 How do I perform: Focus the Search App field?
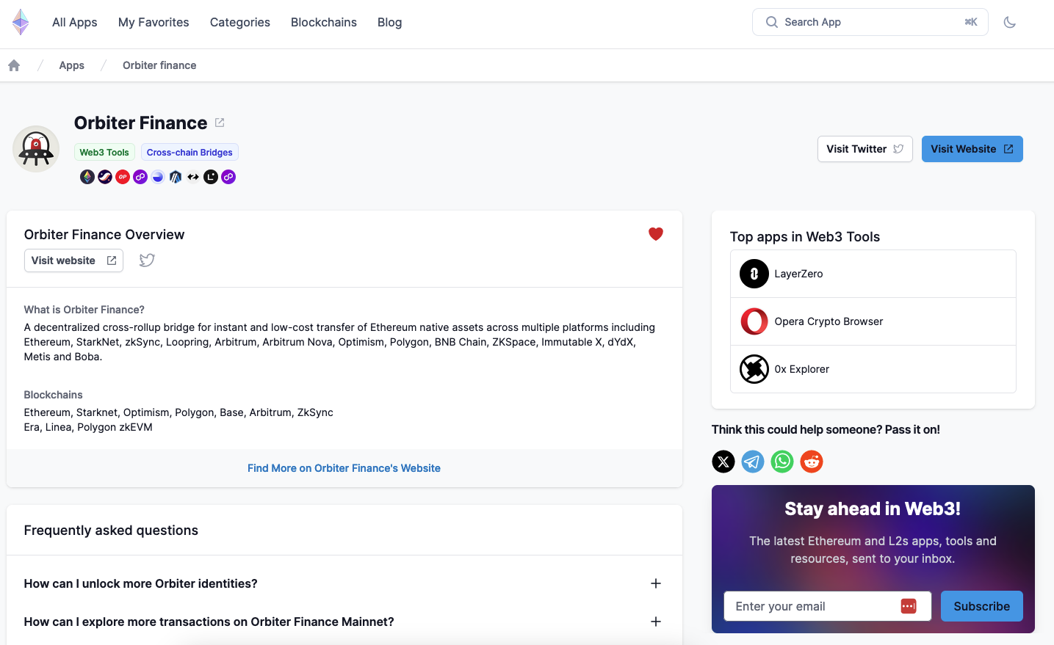[x=870, y=22]
